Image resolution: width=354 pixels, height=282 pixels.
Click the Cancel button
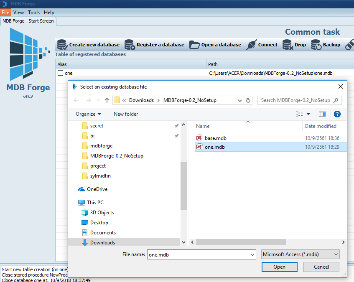321,267
